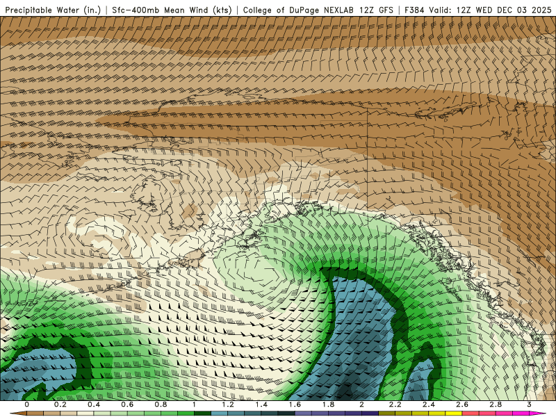
Task: Click the 'Precipitable Water (in.)' title text
Action: (x=53, y=10)
